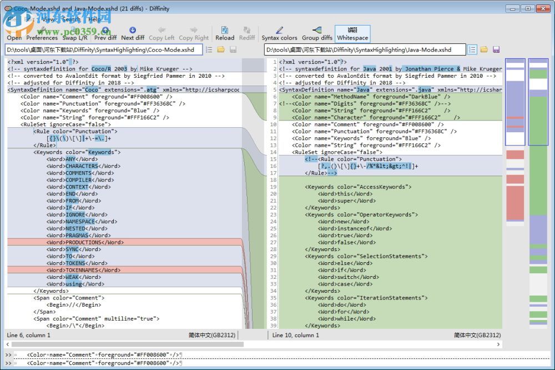Toggle line numbers in right pane

click(472, 49)
